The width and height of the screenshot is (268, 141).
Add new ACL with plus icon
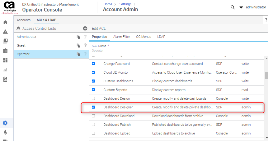tap(85, 28)
